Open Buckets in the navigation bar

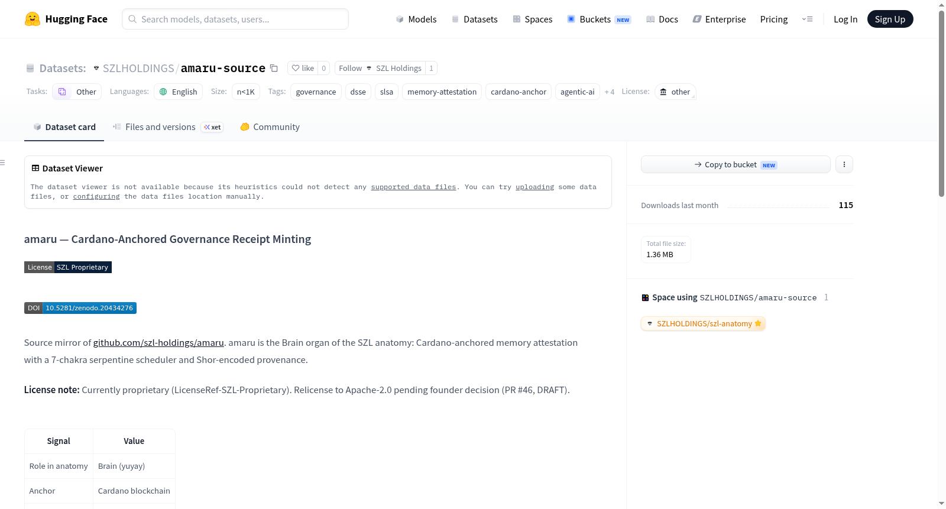(x=599, y=19)
